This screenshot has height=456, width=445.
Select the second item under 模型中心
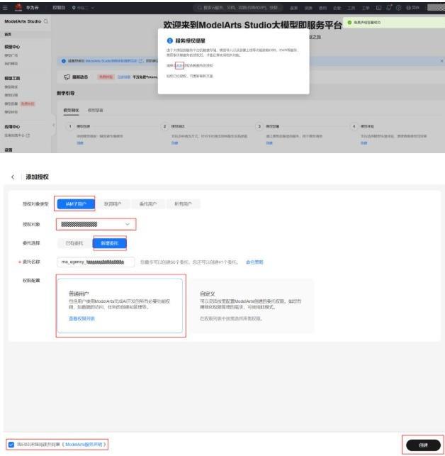tap(11, 64)
